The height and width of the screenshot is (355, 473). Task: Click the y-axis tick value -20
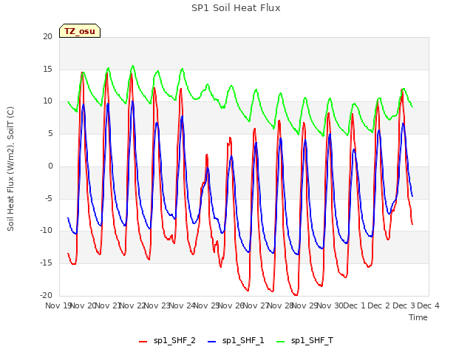point(46,295)
